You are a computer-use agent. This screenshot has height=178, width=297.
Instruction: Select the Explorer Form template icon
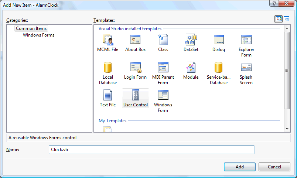246,40
